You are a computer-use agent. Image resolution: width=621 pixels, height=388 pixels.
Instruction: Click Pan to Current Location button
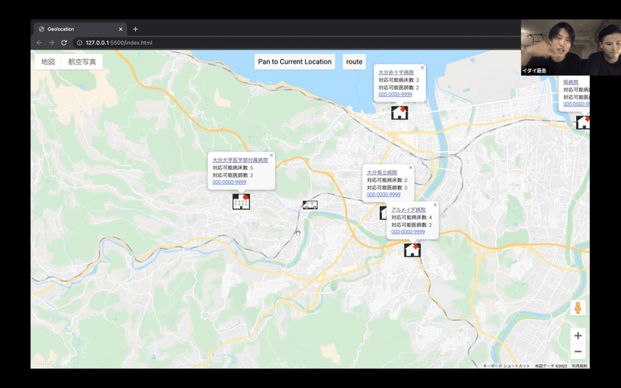click(295, 62)
